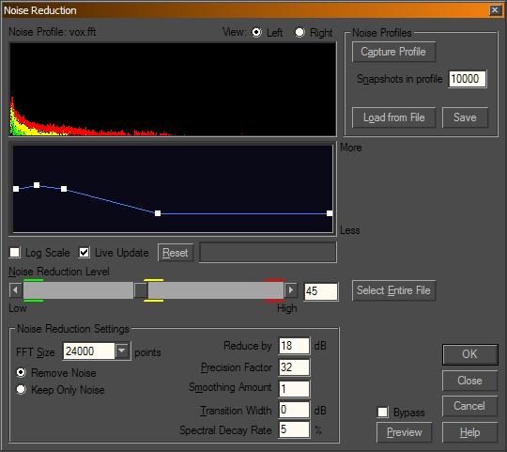This screenshot has width=507, height=452.
Task: Switch the view to the Right channel
Action: pyautogui.click(x=300, y=32)
